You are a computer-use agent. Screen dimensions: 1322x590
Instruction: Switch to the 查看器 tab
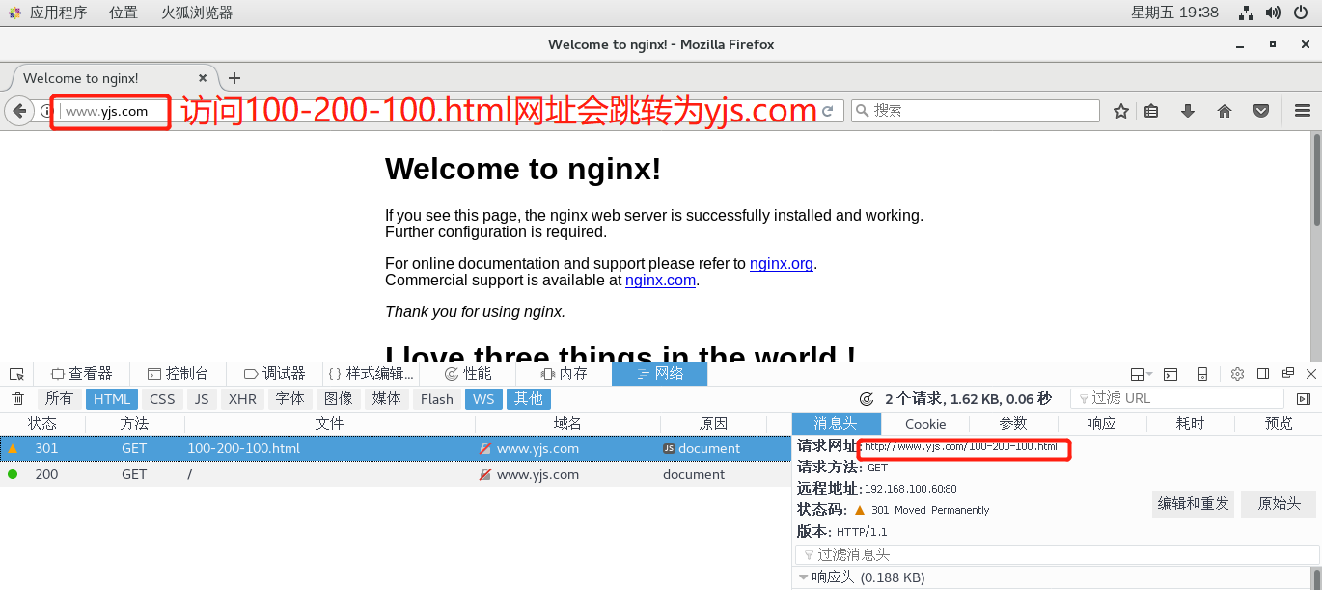(x=81, y=374)
